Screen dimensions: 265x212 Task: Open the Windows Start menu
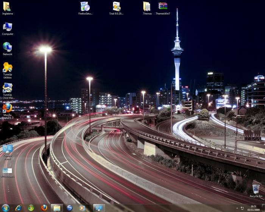5,208
